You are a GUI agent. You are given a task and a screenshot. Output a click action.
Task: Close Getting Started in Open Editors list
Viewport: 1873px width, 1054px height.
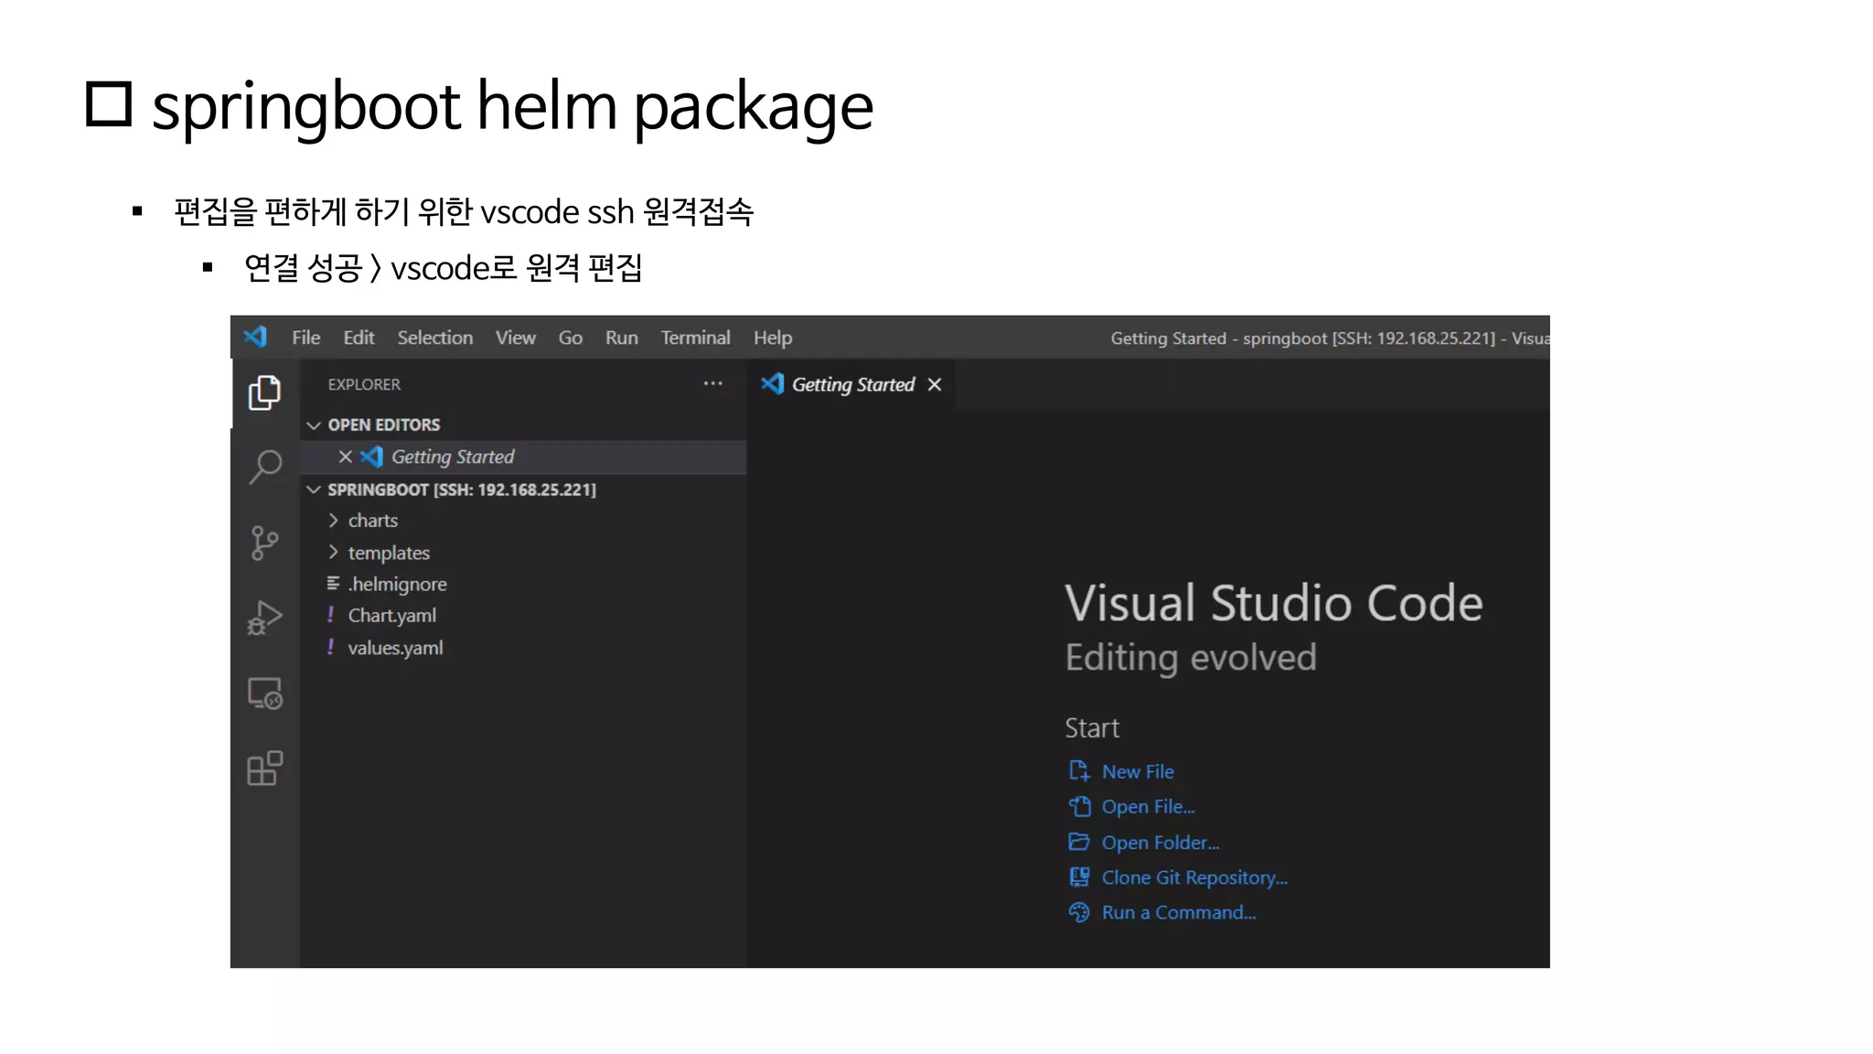(345, 457)
